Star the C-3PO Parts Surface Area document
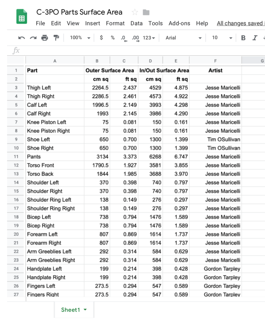 (x=135, y=12)
